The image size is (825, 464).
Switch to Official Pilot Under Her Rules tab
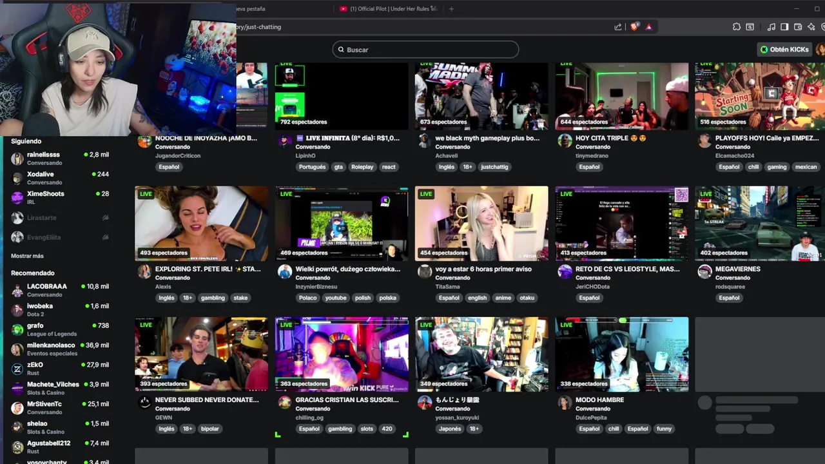click(x=389, y=9)
